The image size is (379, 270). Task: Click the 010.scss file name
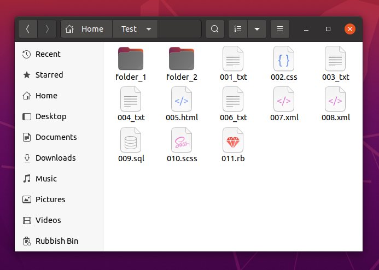(x=182, y=159)
